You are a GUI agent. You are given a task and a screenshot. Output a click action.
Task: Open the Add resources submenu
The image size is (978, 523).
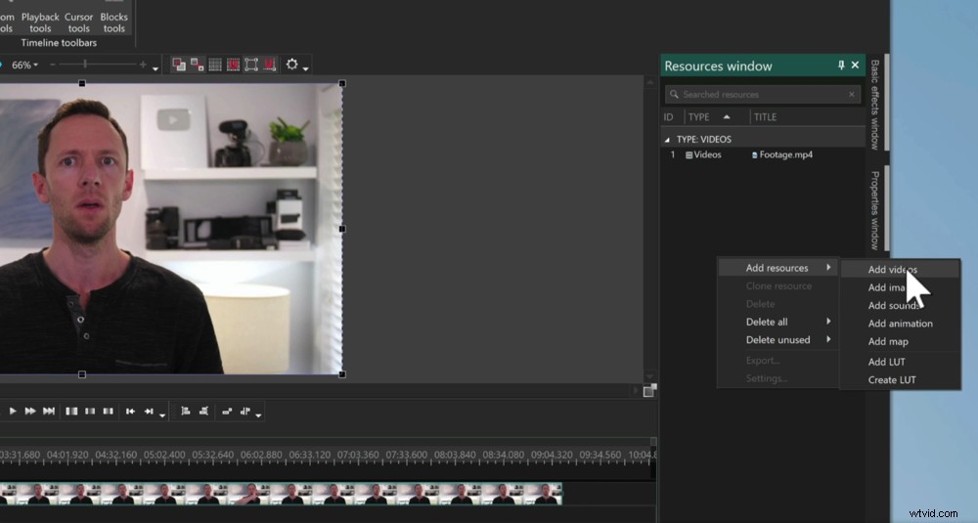click(778, 268)
